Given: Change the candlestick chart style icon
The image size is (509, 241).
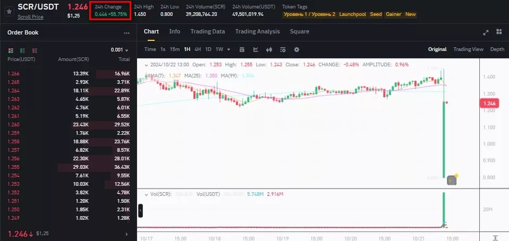Looking at the screenshot, I should click(269, 49).
